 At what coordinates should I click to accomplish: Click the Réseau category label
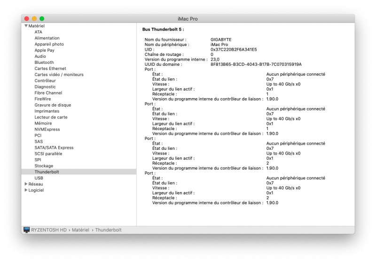tap(36, 184)
